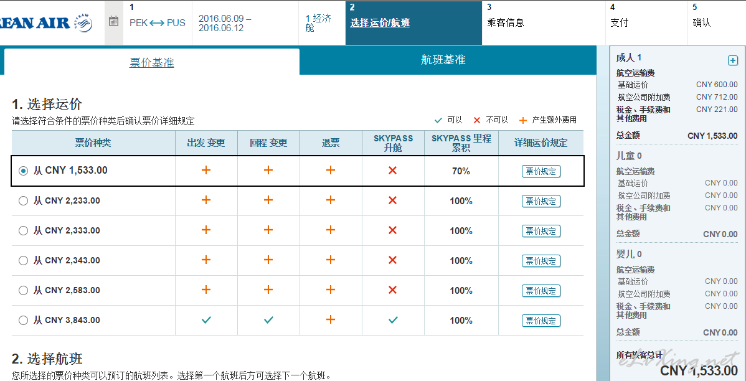746x381 pixels.
Task: Click the 可以 checkmark legend icon
Action: 438,120
